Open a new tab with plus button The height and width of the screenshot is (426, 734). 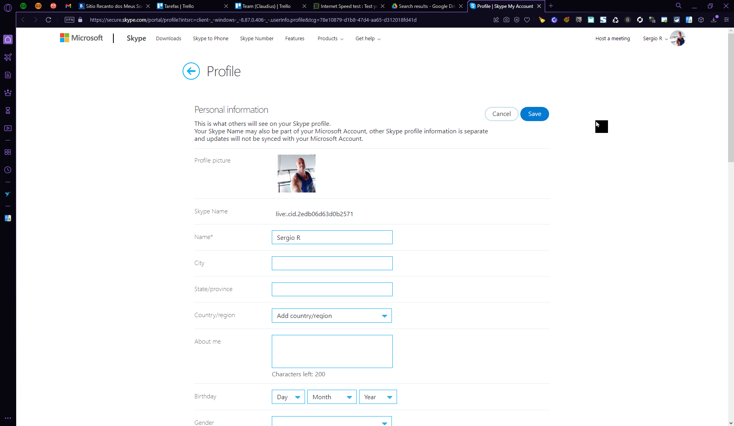551,6
